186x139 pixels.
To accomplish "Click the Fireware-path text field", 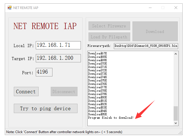I will coord(146,46).
